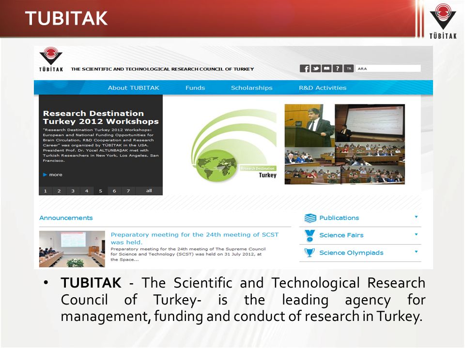Click the Publications stacked books icon
Screen dimensions: 465x348
[x=310, y=218]
